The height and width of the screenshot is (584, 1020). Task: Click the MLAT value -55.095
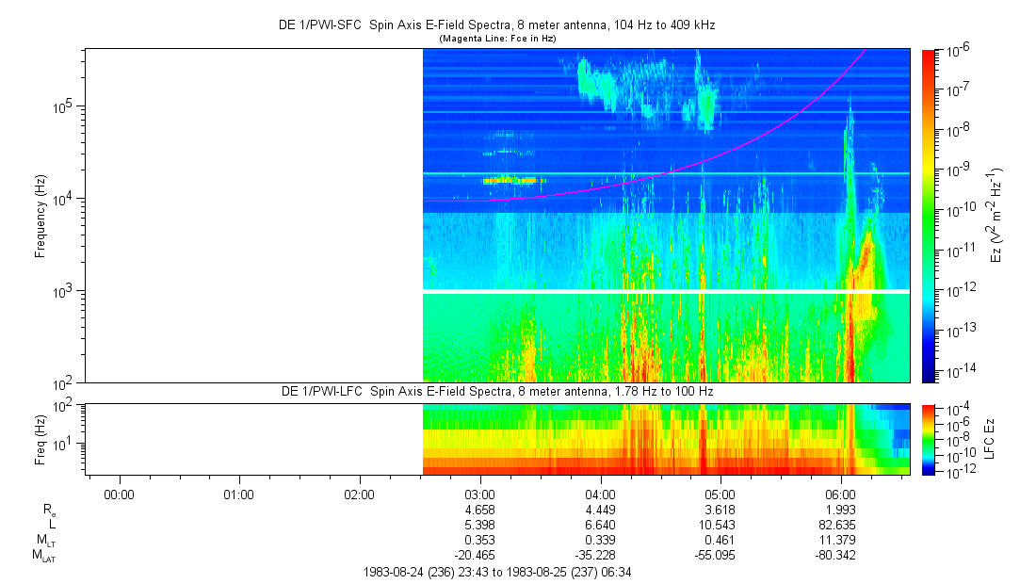click(x=716, y=556)
